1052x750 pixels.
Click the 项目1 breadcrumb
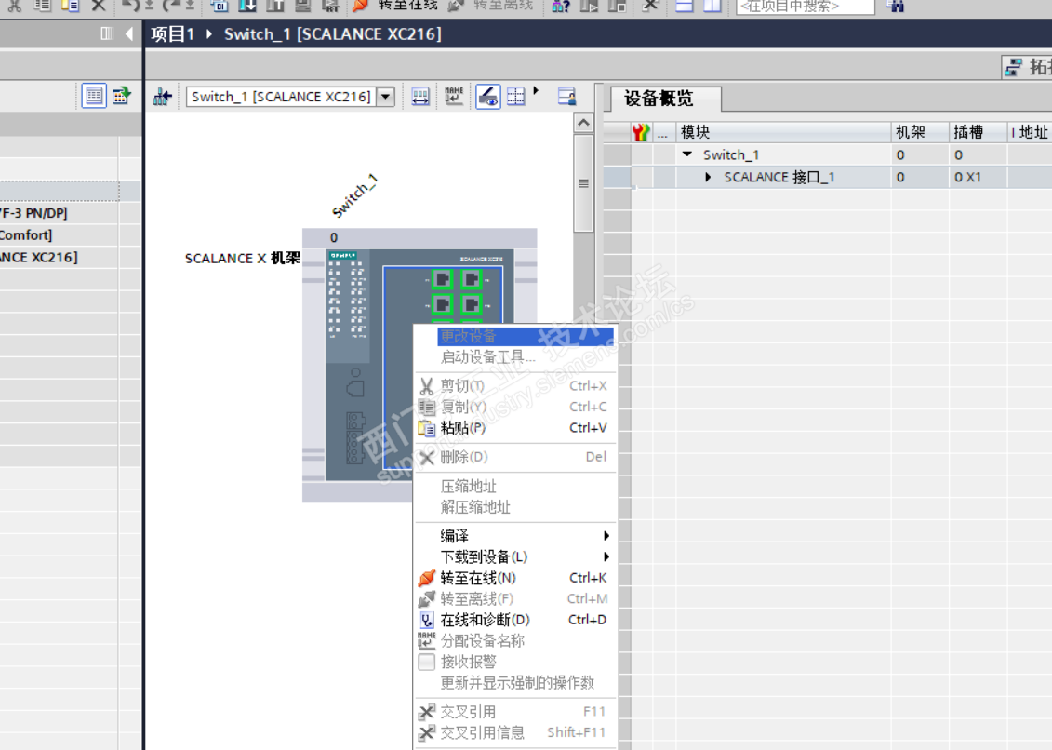172,34
